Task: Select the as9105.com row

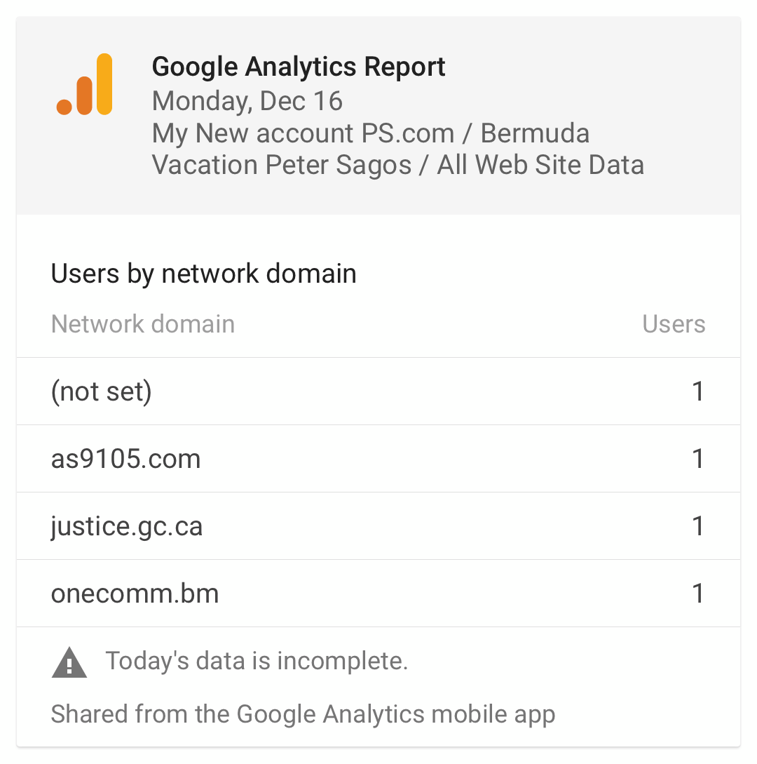Action: (378, 459)
